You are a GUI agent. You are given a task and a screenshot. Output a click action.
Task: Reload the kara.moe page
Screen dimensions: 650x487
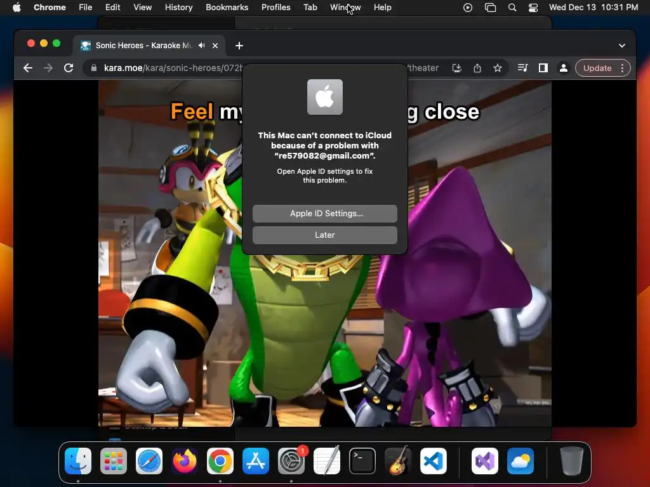click(69, 68)
